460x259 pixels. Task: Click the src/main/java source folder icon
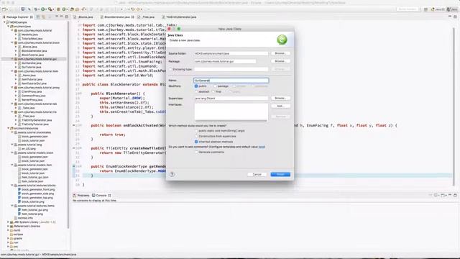point(11,27)
